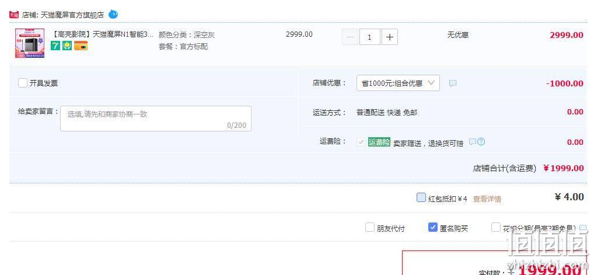Open the product thumbnail image
Screen dimensions: 594x275
(x=30, y=43)
